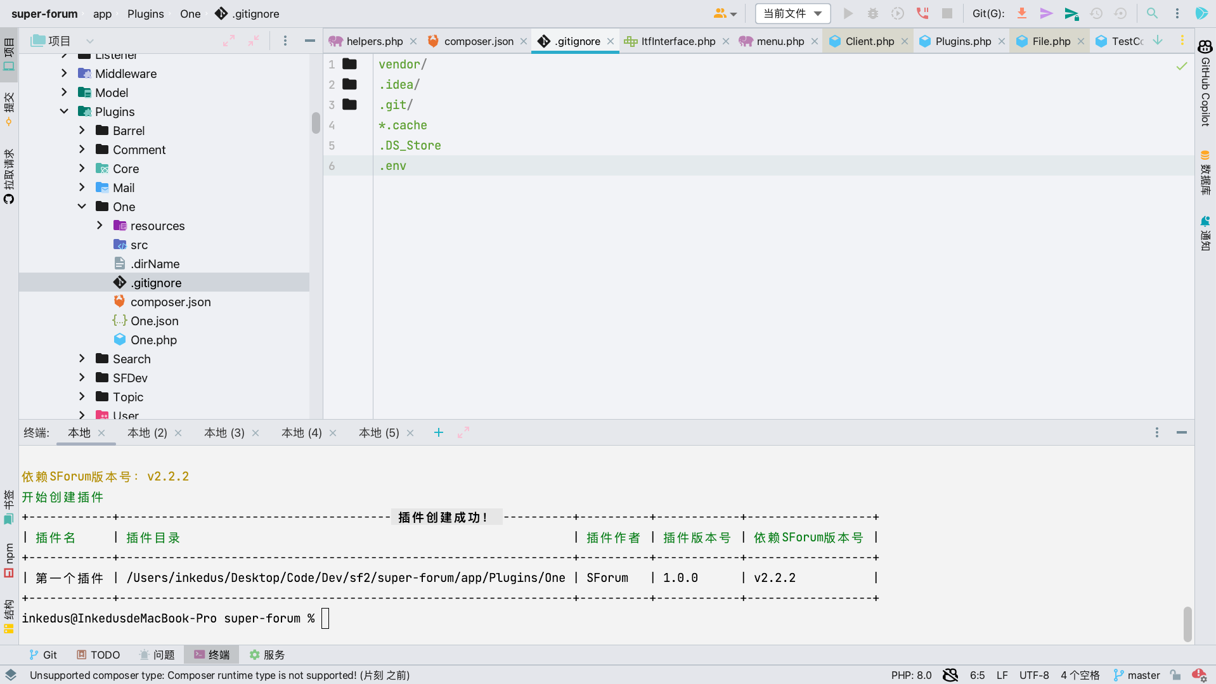Screen dimensions: 1216x684
Task: Click the run button in toolbar
Action: coord(848,13)
